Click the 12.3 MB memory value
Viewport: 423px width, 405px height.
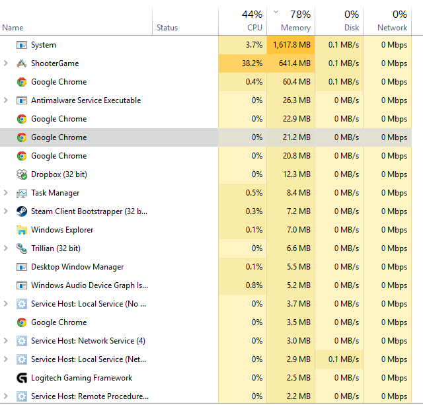297,174
